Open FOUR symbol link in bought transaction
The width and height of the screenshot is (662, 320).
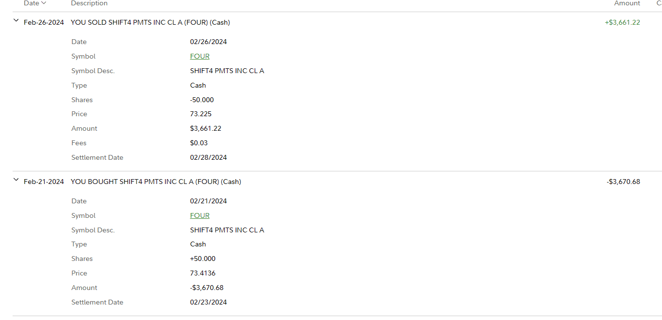pos(200,215)
